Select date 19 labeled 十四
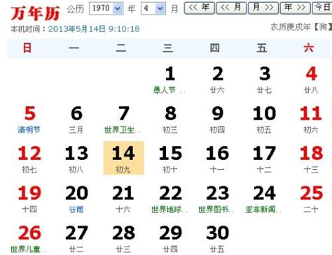This screenshot has height=255, width=332. click(x=29, y=199)
